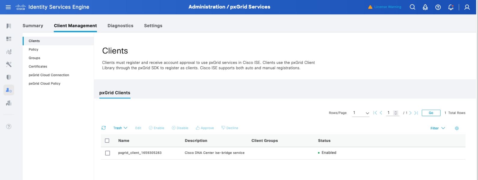Open the search magnifier icon
The width and height of the screenshot is (478, 180).
413,7
